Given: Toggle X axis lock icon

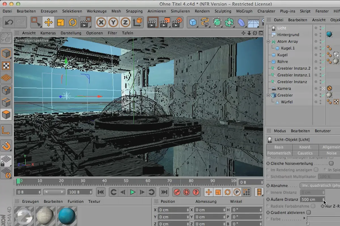Looking at the screenshot, I should pyautogui.click(x=101, y=22).
